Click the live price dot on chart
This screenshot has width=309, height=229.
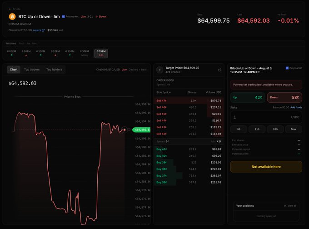click(x=125, y=129)
